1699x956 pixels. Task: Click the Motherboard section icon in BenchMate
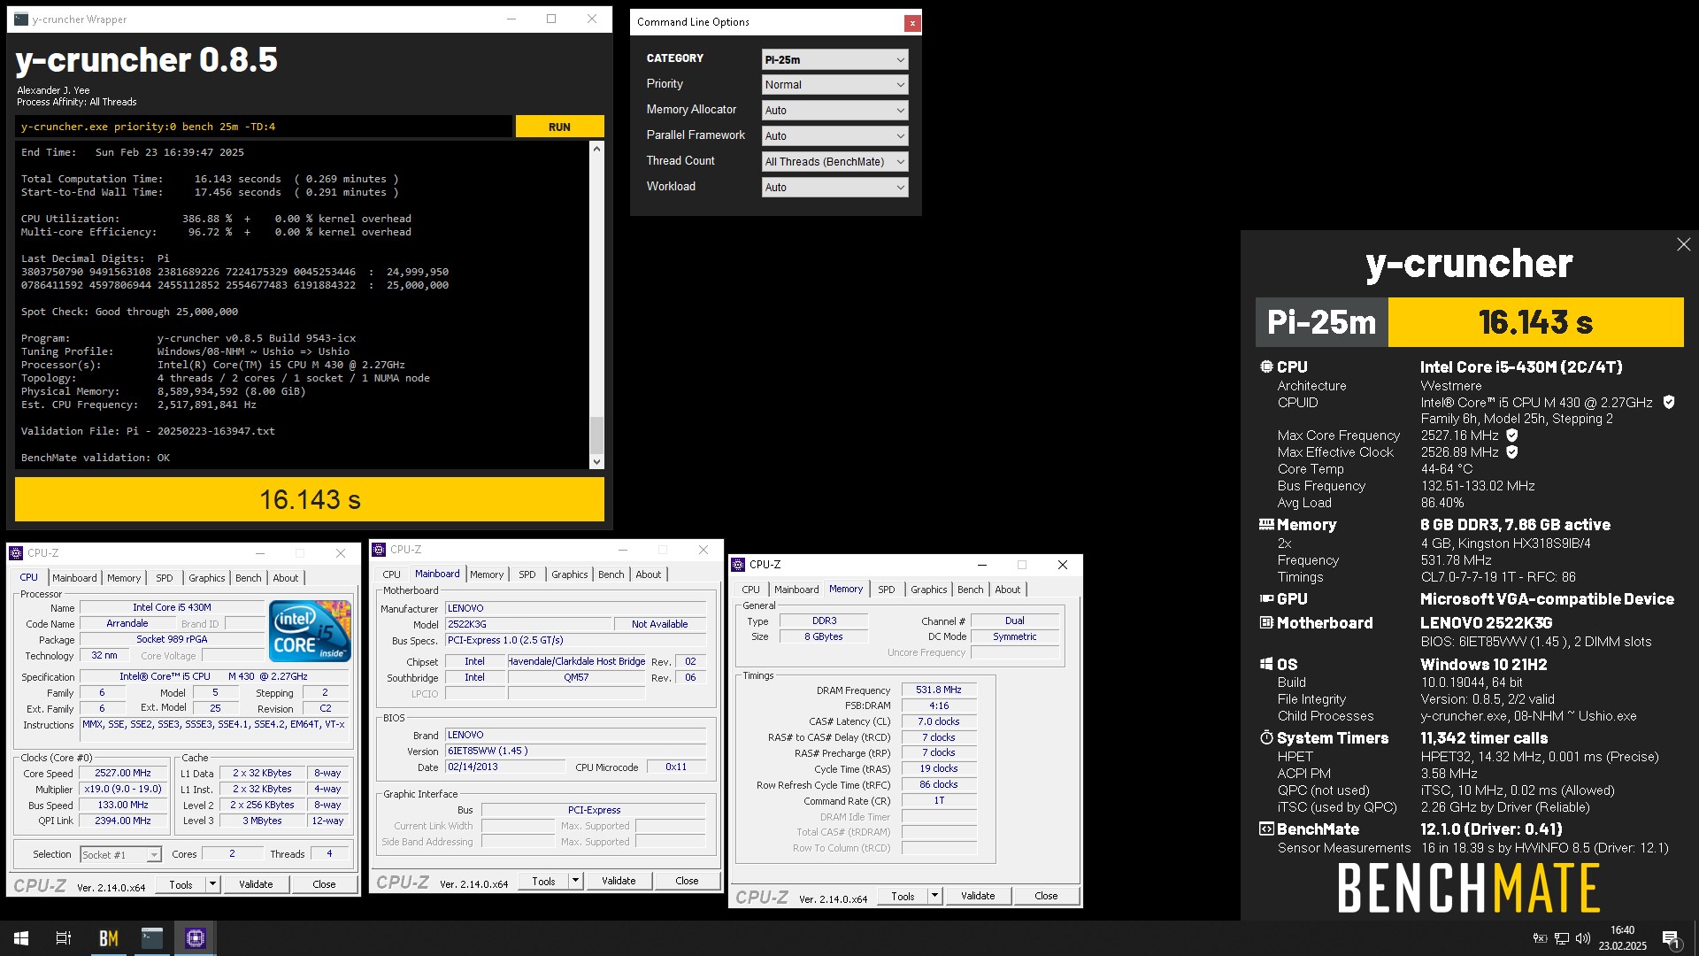coord(1266,622)
